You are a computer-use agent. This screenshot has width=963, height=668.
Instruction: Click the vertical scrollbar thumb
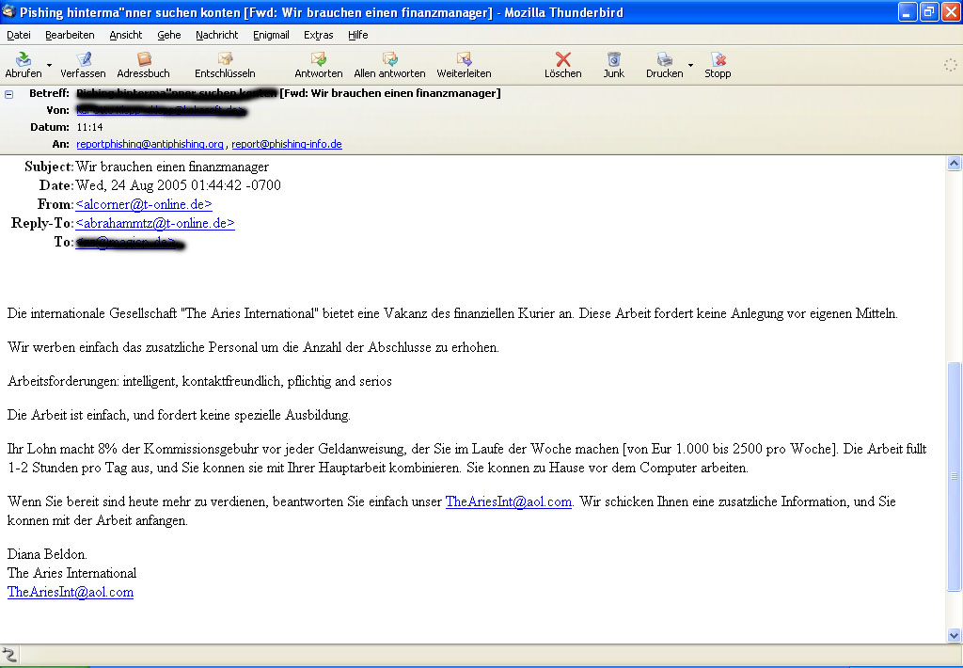tap(954, 476)
